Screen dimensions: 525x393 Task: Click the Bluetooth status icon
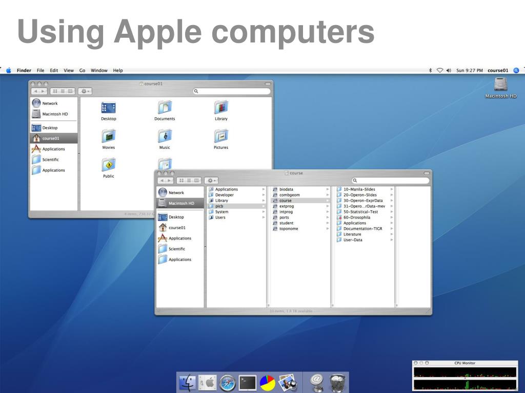pos(430,70)
